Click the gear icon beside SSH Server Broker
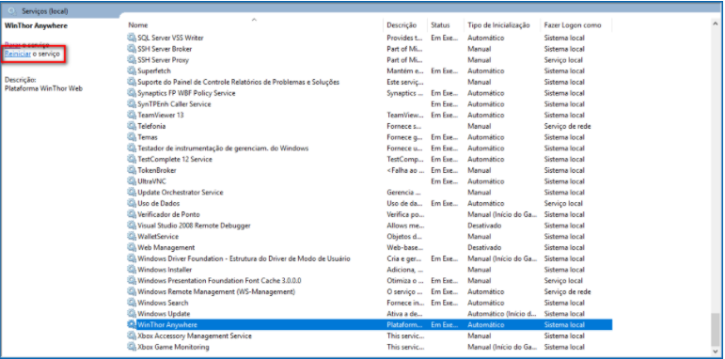Screen dimensions: 725x359 [x=132, y=49]
